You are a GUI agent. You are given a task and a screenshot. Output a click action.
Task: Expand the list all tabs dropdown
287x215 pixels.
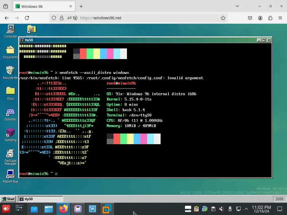237,6
